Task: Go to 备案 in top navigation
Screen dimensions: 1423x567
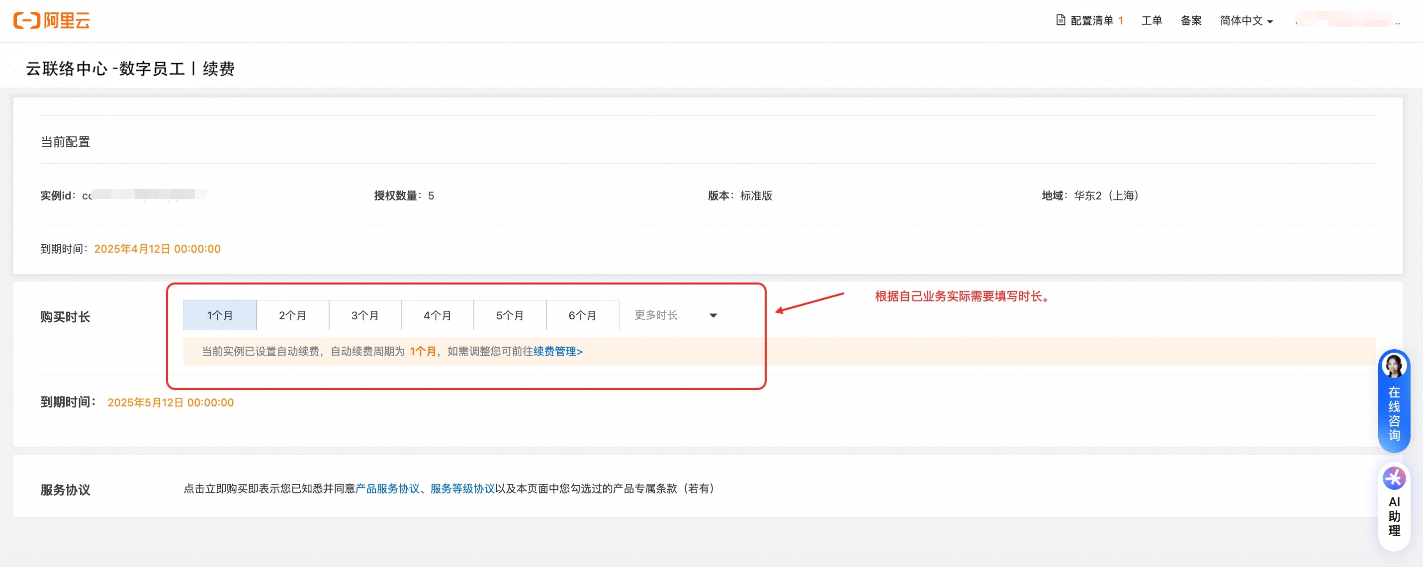Action: (x=1191, y=20)
